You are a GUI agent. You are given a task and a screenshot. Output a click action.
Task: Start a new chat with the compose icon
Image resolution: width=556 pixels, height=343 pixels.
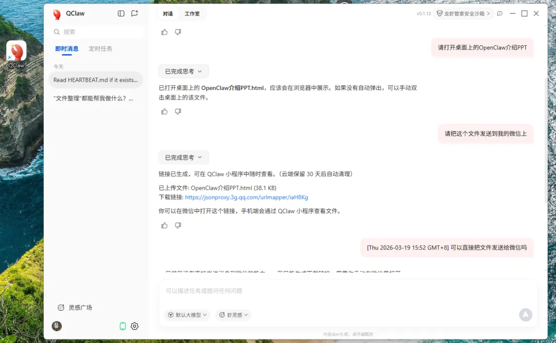[x=134, y=13]
